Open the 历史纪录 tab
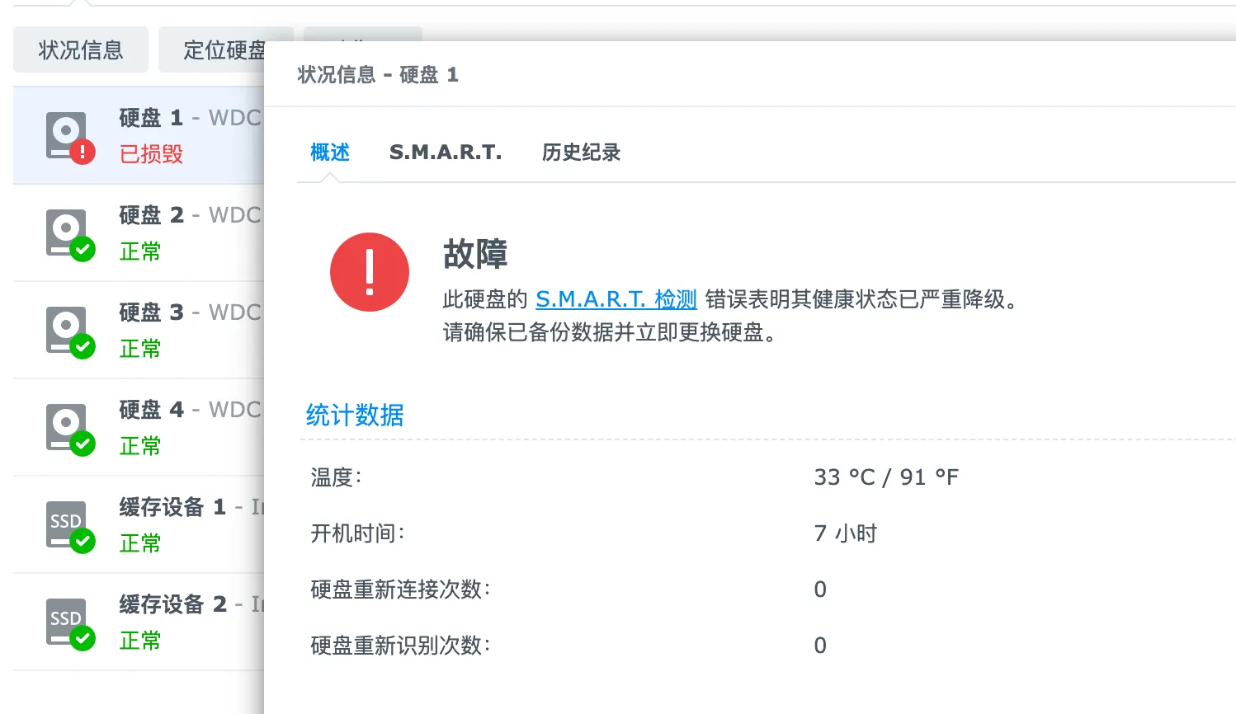Screen dimensions: 1236x714 tap(581, 153)
